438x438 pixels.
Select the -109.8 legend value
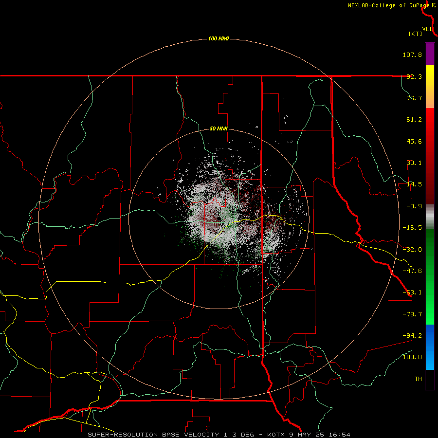pyautogui.click(x=410, y=357)
